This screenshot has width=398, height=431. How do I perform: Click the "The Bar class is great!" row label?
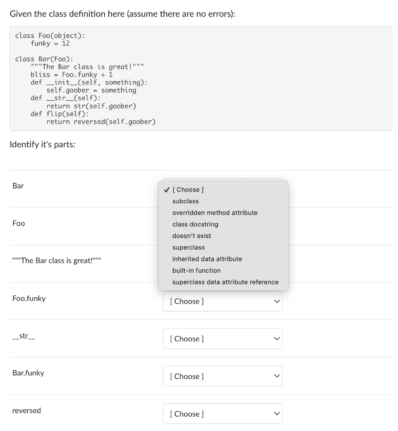coord(56,261)
